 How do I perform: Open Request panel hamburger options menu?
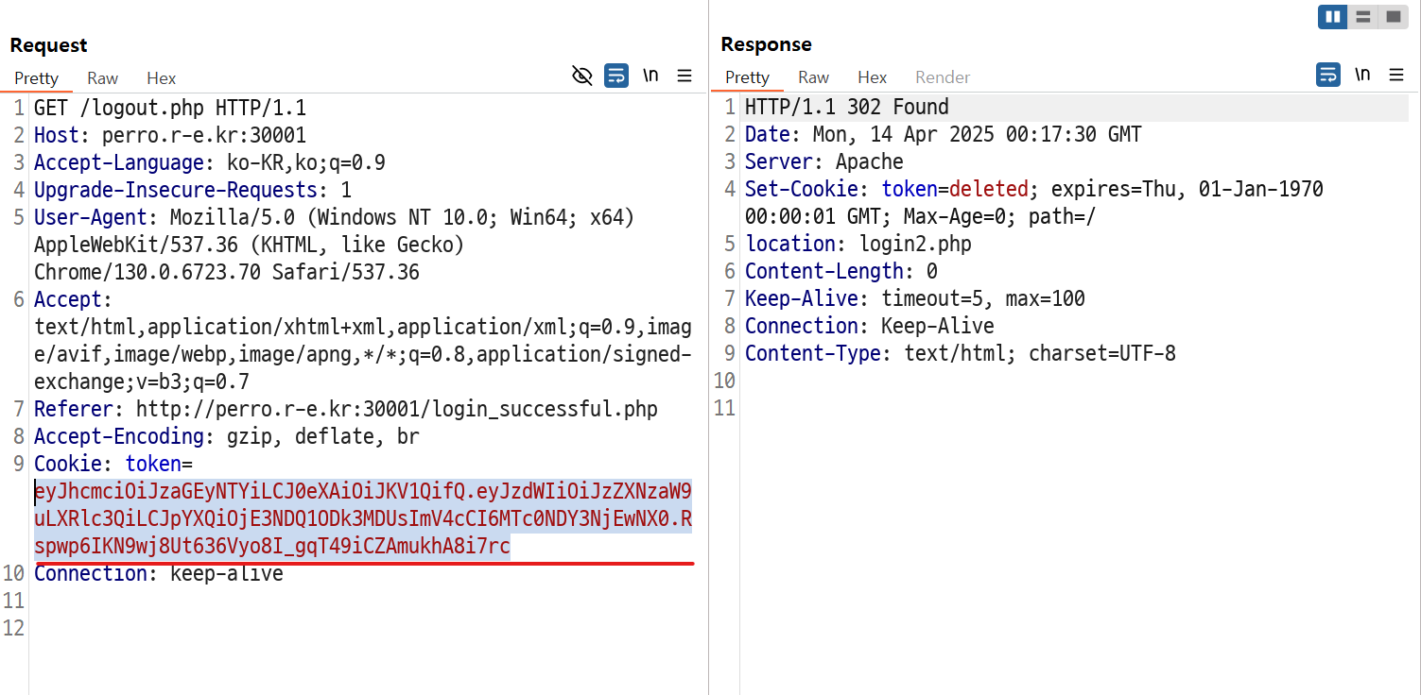point(685,76)
